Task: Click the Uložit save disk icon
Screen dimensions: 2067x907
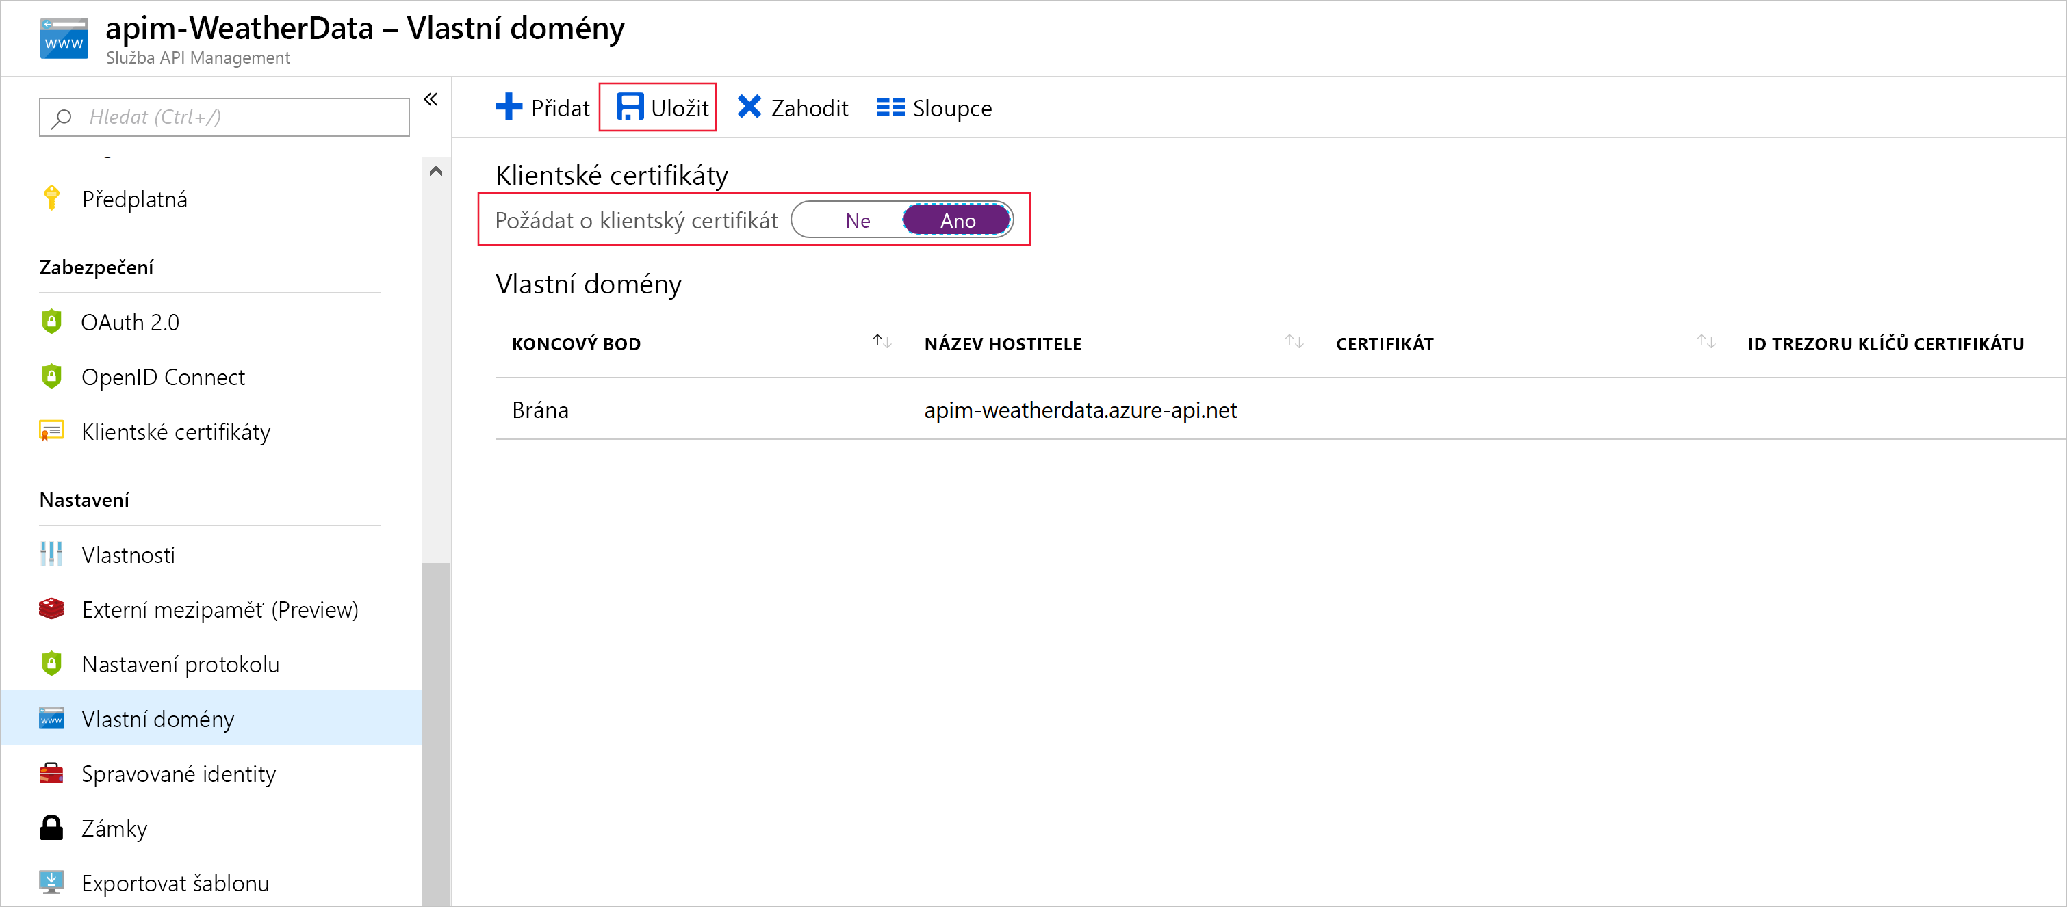Action: [x=630, y=107]
